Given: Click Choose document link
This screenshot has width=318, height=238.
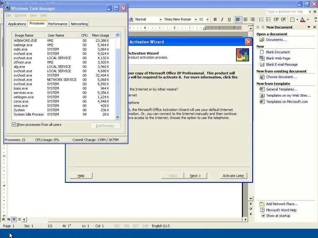Looking at the screenshot, I should [x=281, y=77].
